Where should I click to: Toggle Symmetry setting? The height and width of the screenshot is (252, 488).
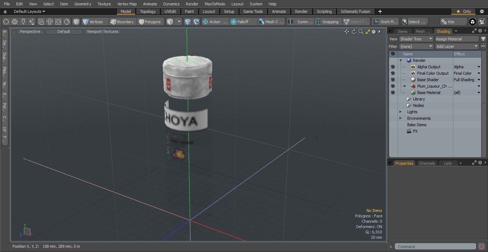pos(300,22)
